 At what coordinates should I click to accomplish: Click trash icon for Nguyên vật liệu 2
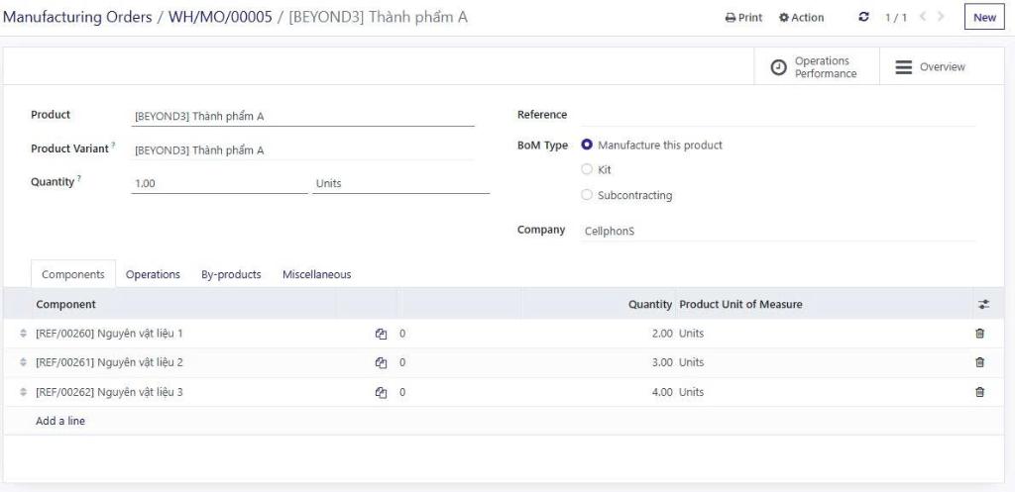tap(979, 362)
